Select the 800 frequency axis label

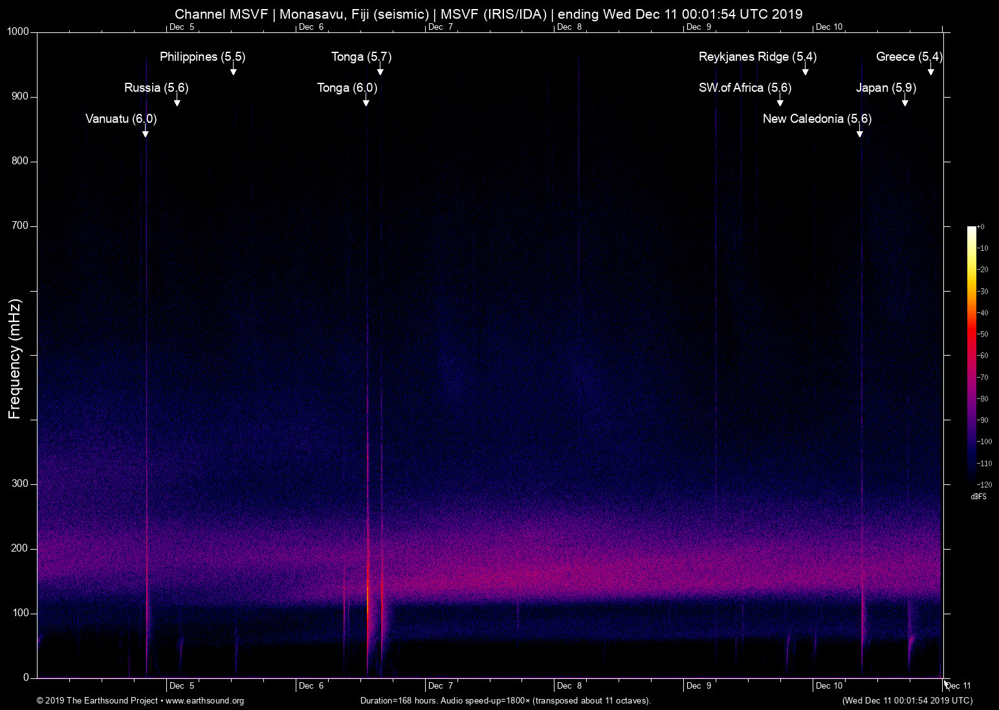(x=21, y=161)
